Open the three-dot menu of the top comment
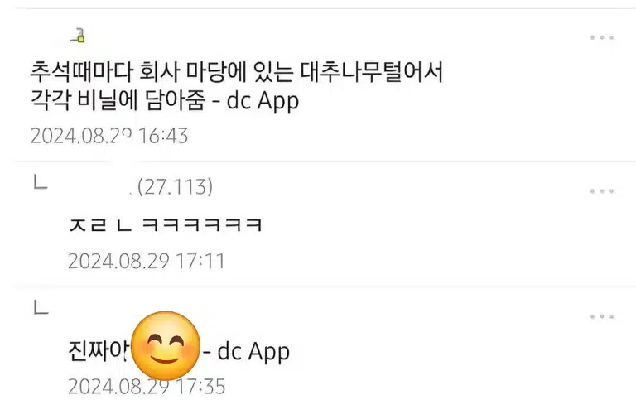 602,37
